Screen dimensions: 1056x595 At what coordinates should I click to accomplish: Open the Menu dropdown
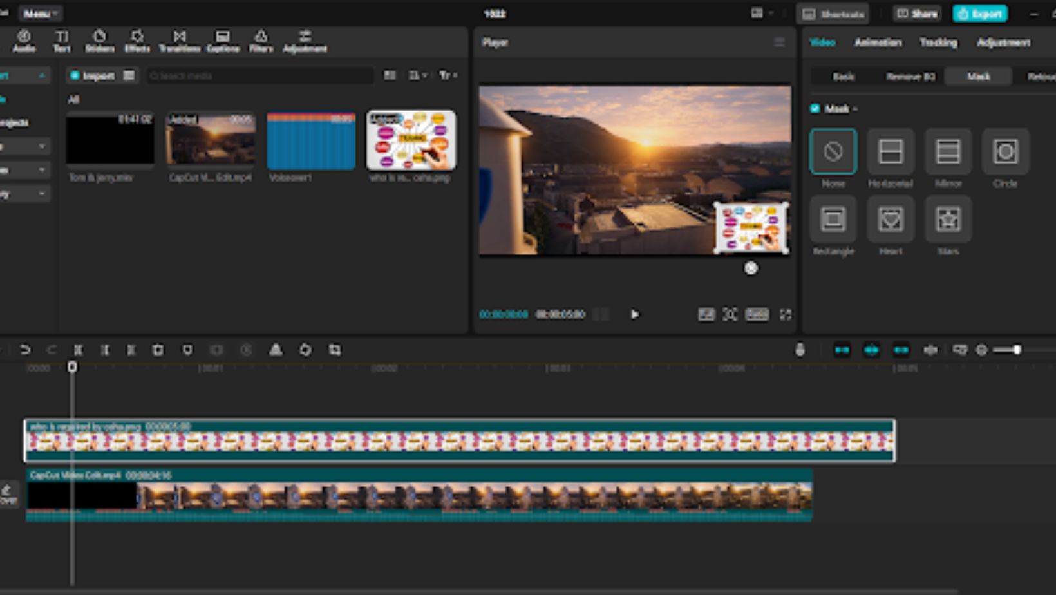click(x=40, y=14)
